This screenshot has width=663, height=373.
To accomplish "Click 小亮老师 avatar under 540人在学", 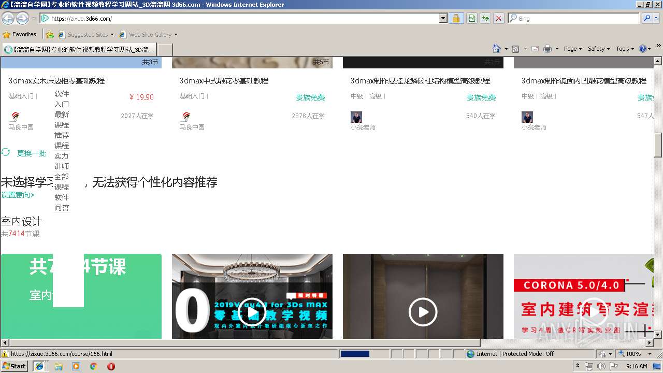I will 356,117.
